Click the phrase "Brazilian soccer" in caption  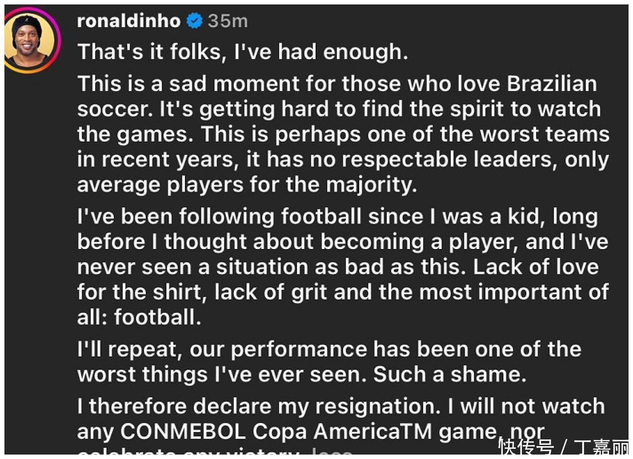(x=551, y=84)
